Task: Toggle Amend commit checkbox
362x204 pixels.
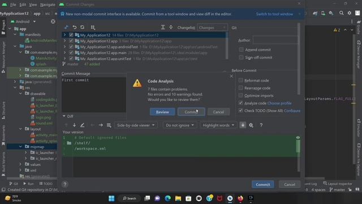Action: pyautogui.click(x=241, y=49)
